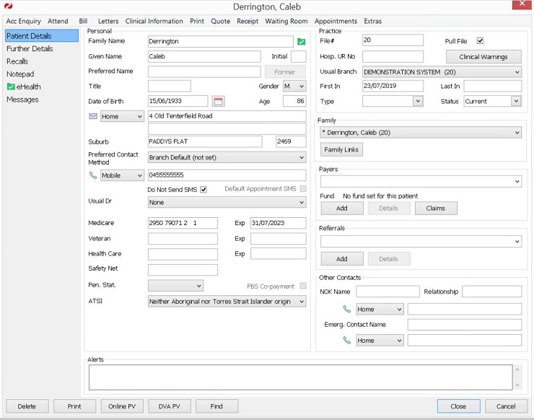
Task: Open the Home address type dropdown
Action: point(122,116)
